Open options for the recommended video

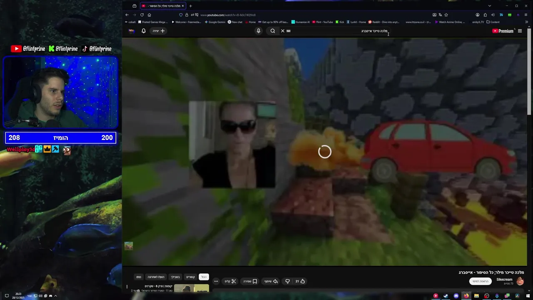pos(127,287)
